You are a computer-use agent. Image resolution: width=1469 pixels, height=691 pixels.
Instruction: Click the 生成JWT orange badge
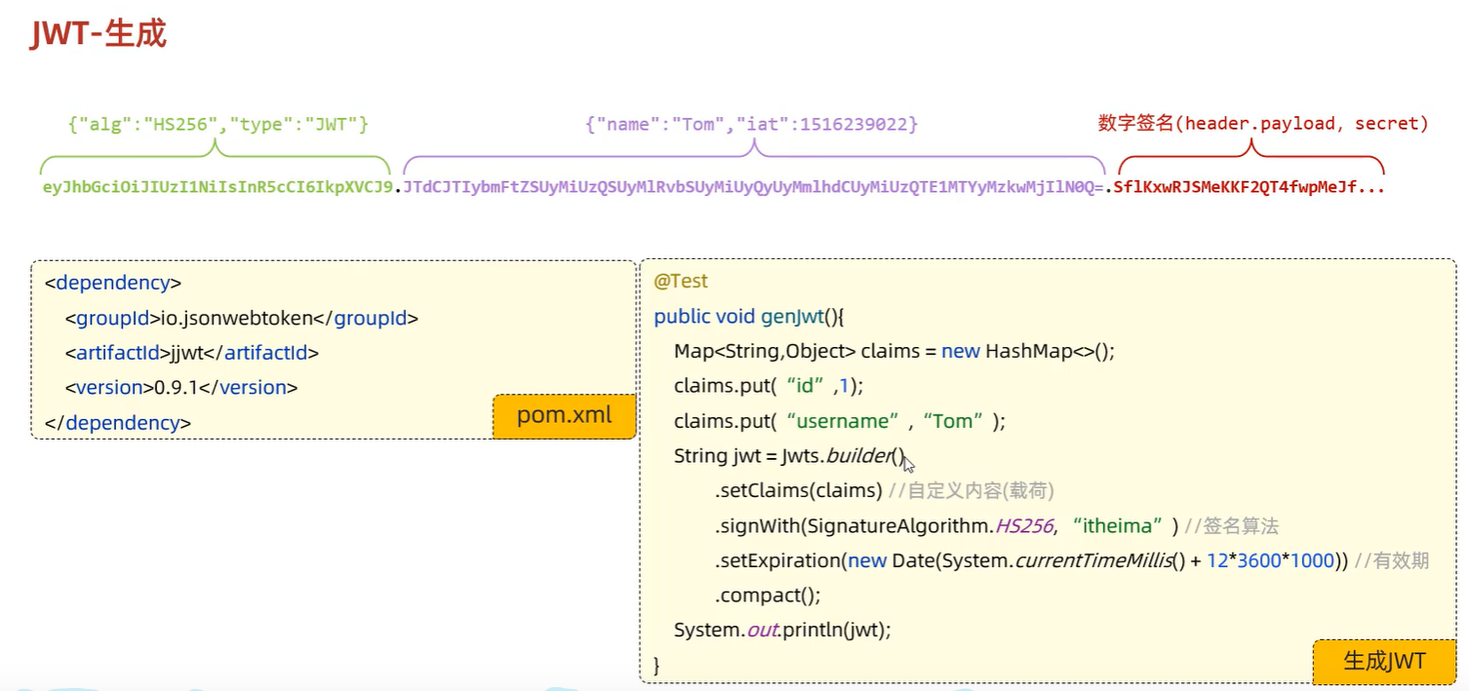pyautogui.click(x=1384, y=662)
